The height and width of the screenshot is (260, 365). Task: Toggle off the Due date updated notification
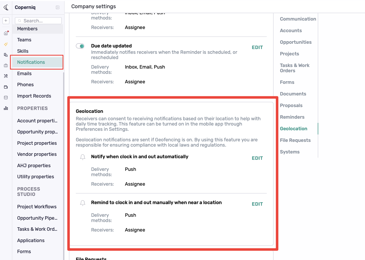coord(80,46)
